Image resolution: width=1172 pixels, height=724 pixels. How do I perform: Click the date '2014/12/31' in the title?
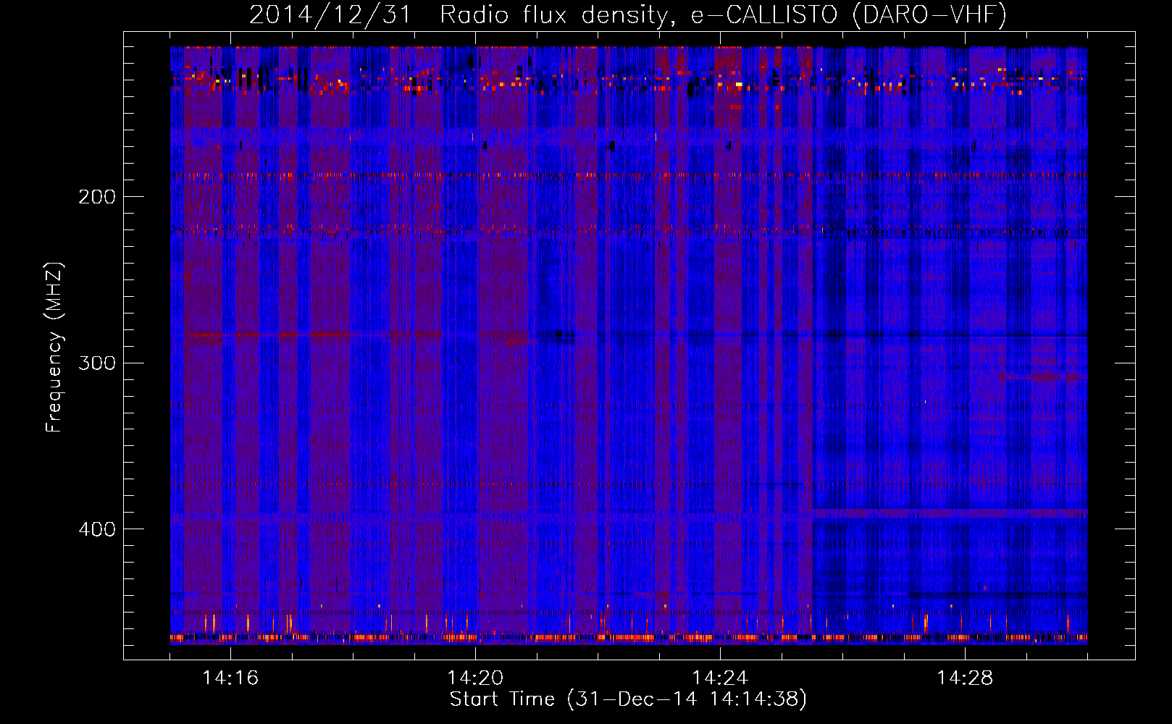(x=330, y=14)
